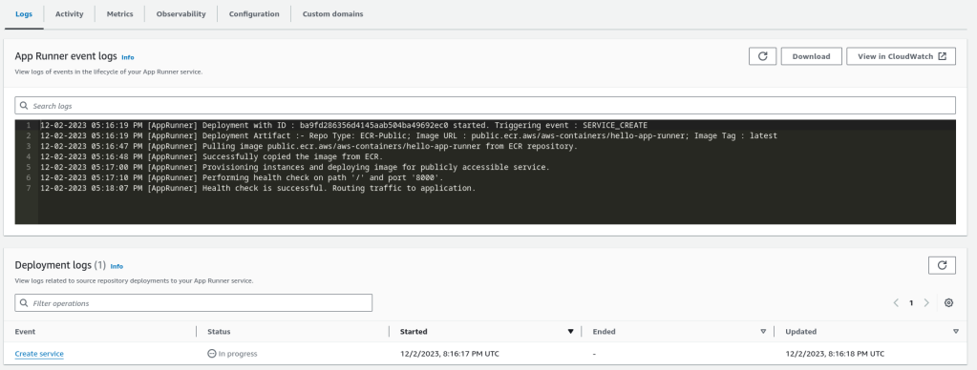Open the Metrics tab

[x=119, y=13]
